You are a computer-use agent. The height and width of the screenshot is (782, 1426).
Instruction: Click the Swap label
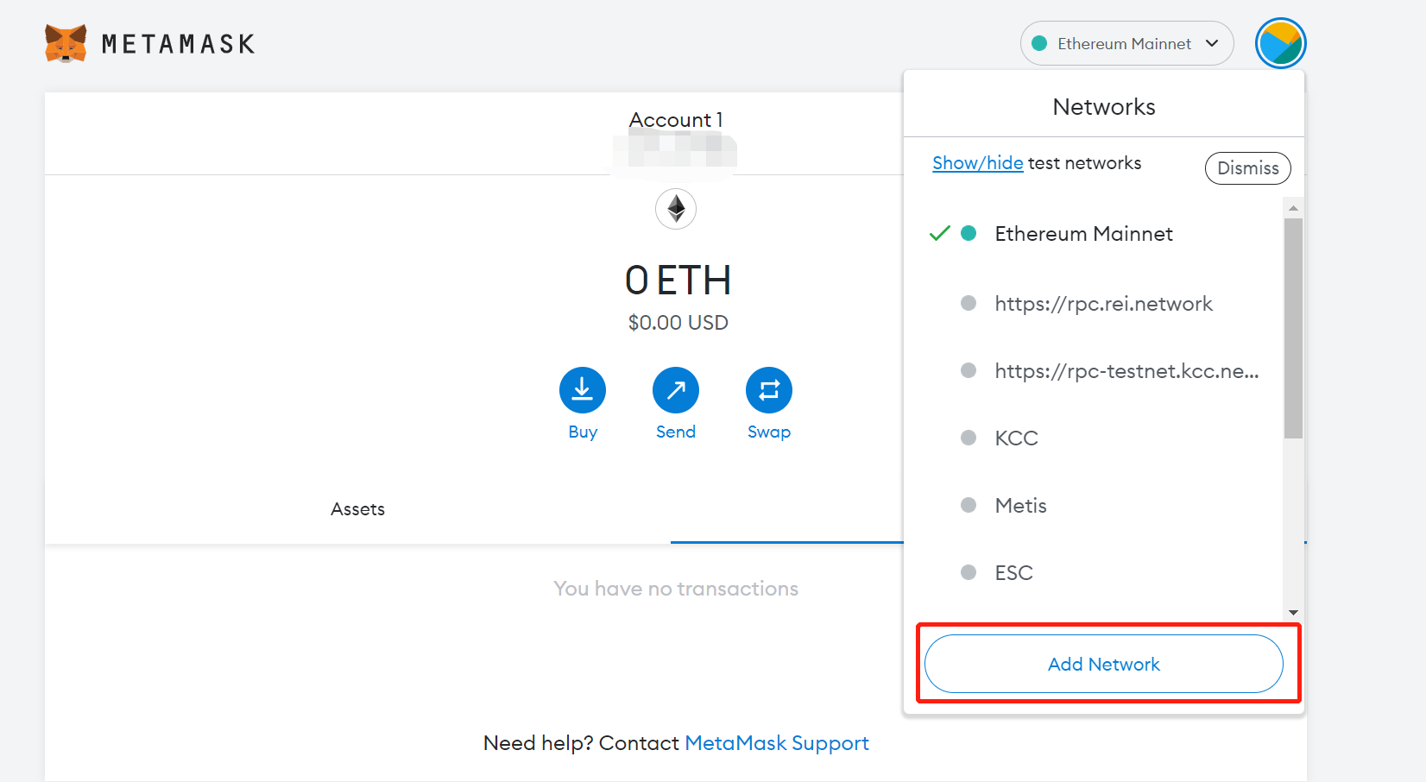pyautogui.click(x=769, y=432)
